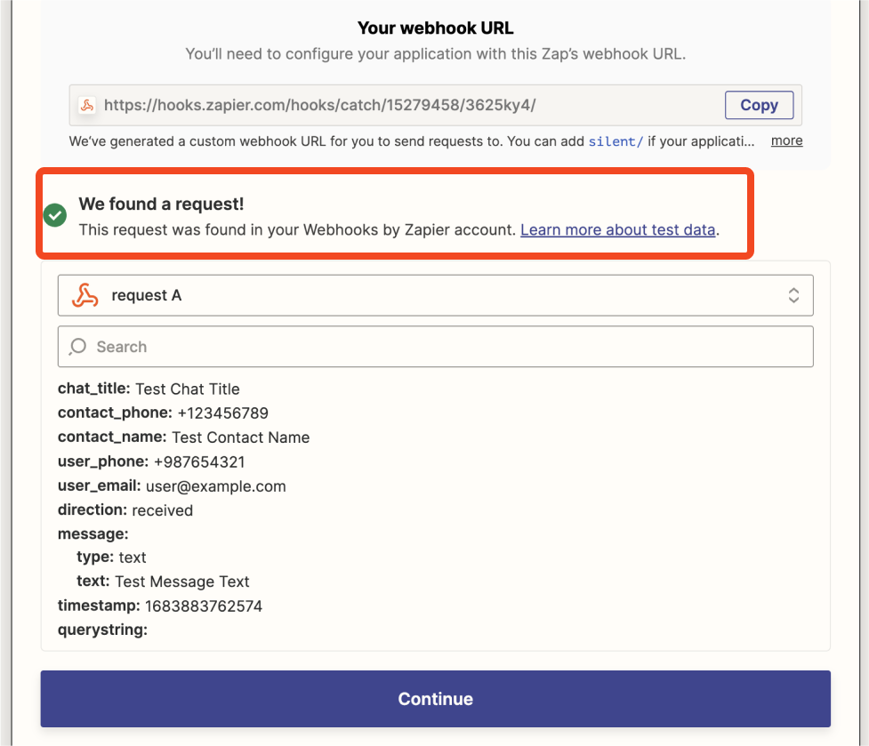Screen dimensions: 869x746
Task: Copy the webhook URL
Action: pyautogui.click(x=759, y=105)
